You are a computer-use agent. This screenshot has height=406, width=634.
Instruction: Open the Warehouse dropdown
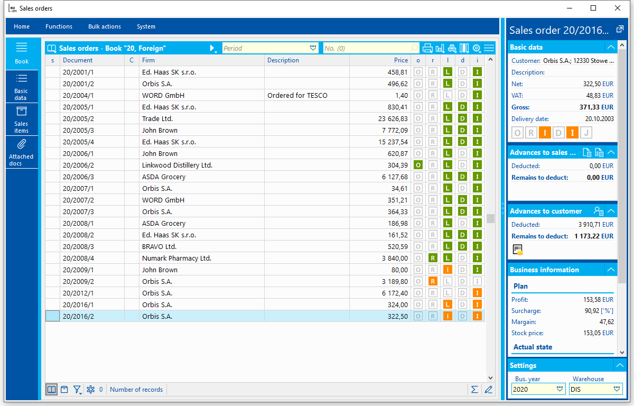tap(617, 389)
